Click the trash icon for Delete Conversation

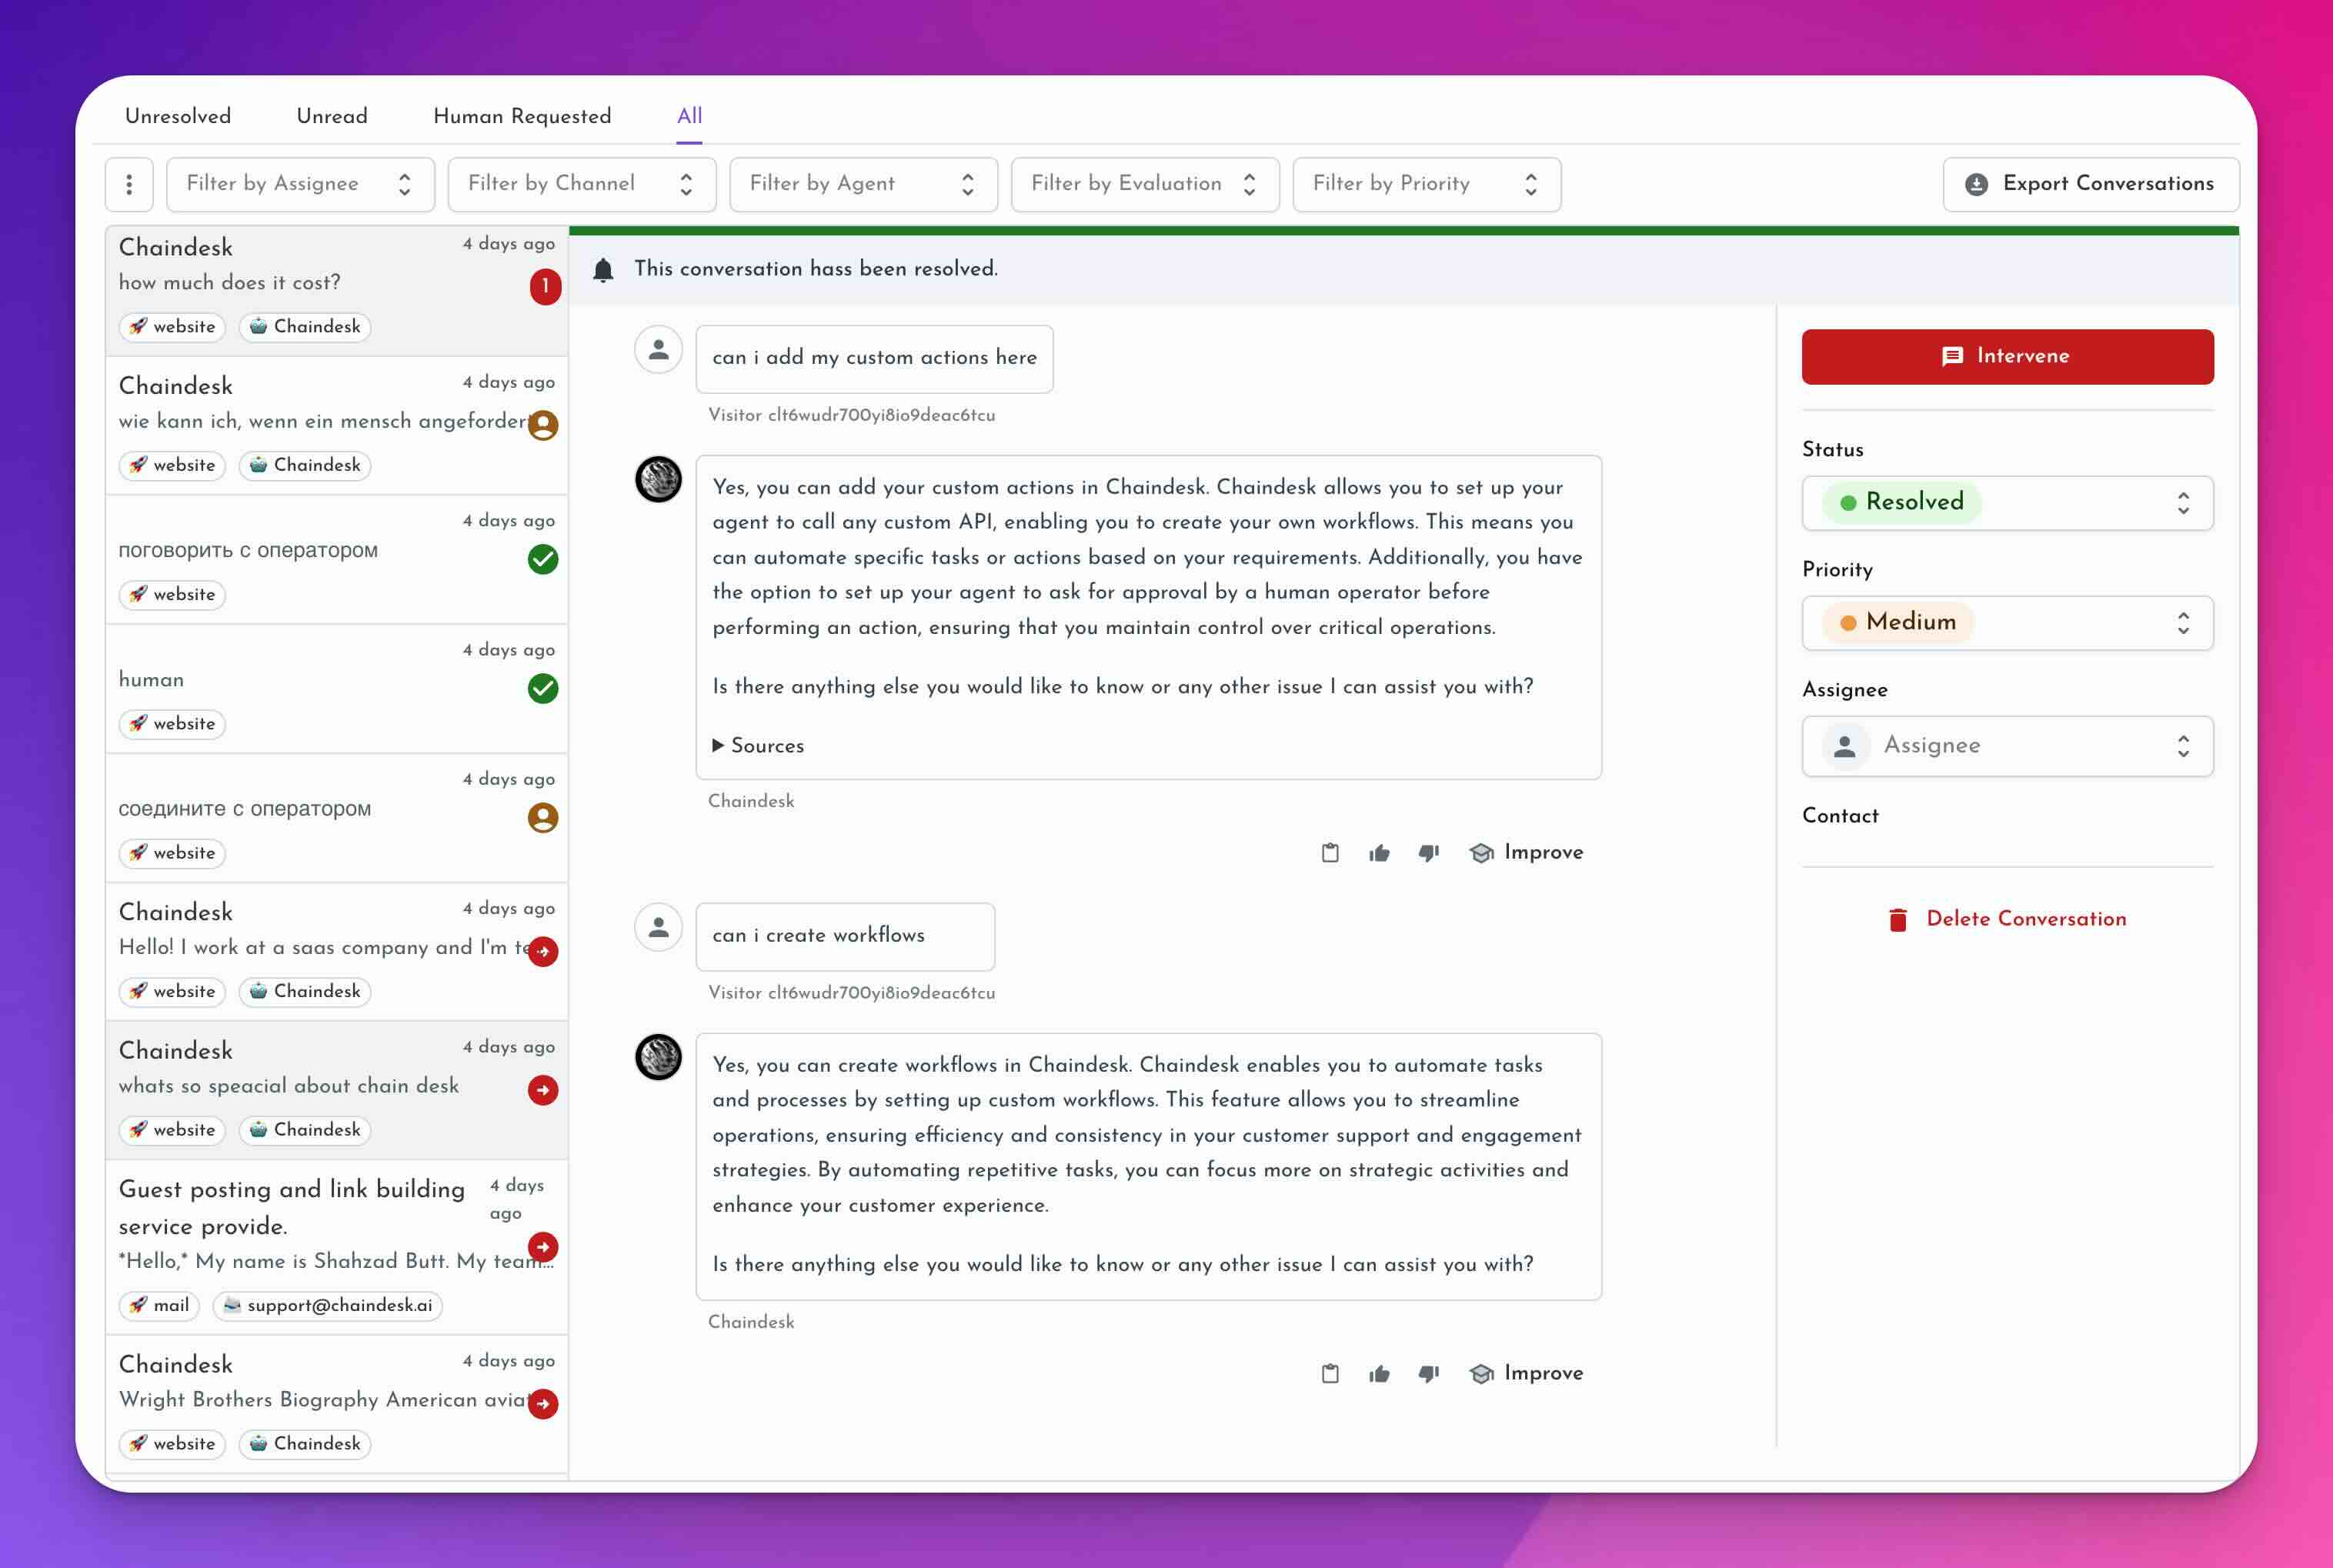(x=1897, y=919)
